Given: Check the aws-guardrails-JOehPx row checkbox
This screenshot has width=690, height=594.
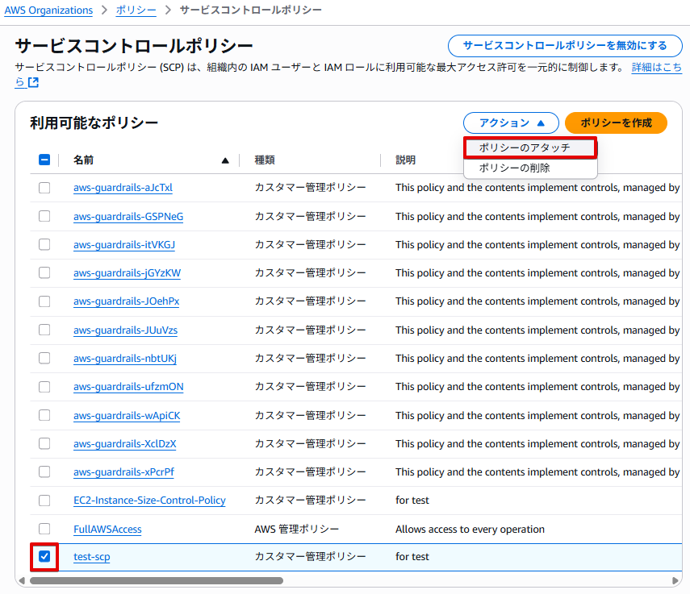Looking at the screenshot, I should point(44,301).
